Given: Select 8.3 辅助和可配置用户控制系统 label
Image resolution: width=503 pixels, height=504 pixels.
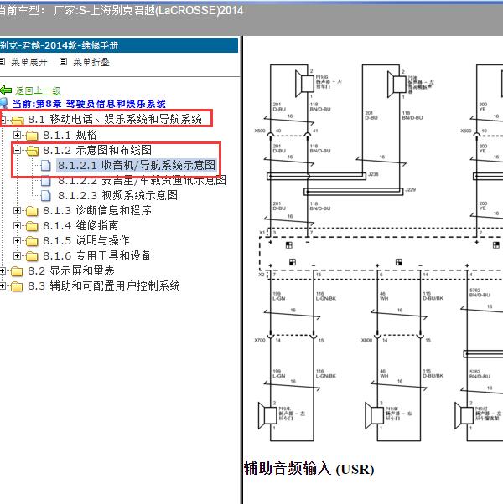Looking at the screenshot, I should pos(104,285).
